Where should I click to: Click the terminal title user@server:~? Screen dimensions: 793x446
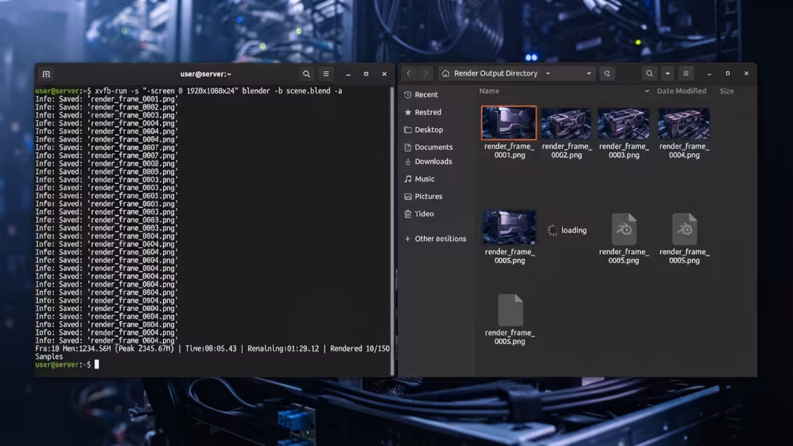[206, 74]
